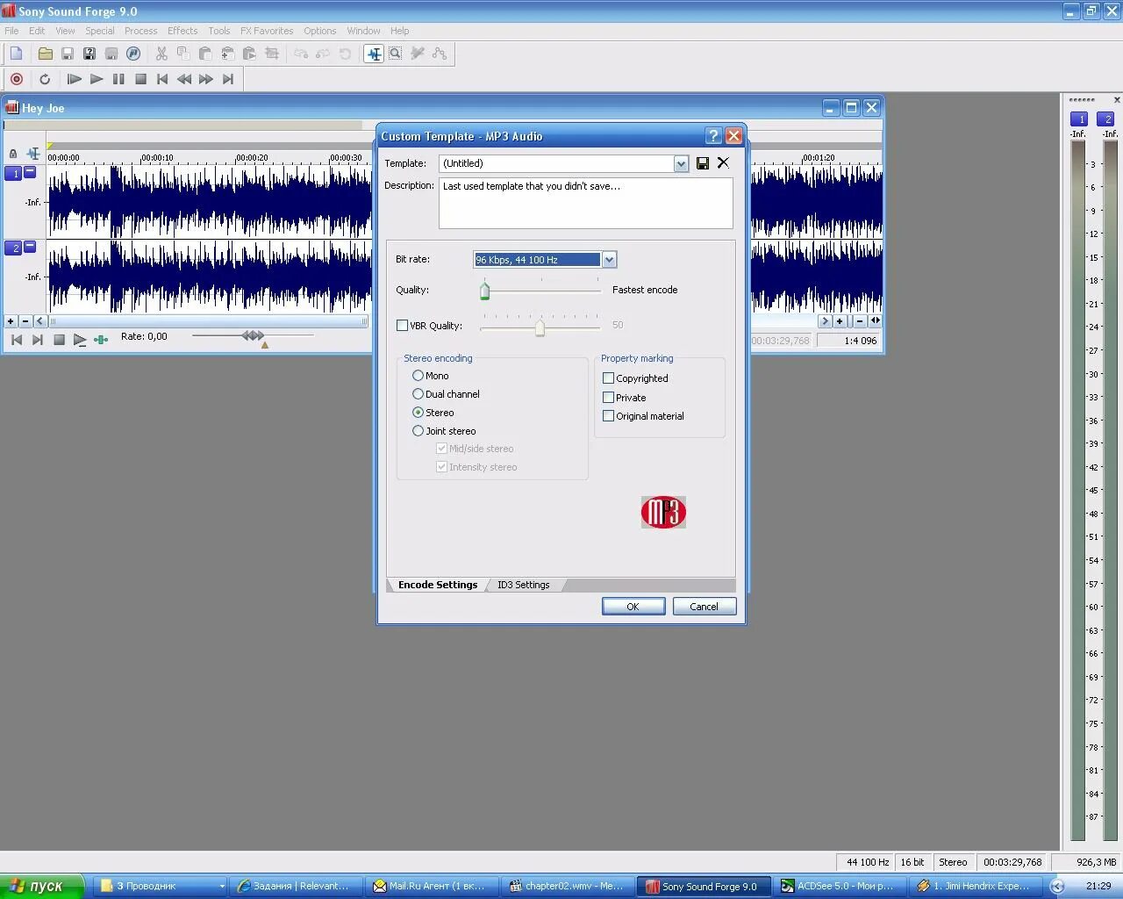
Task: Click Play button in Hey Joe window
Action: 80,340
